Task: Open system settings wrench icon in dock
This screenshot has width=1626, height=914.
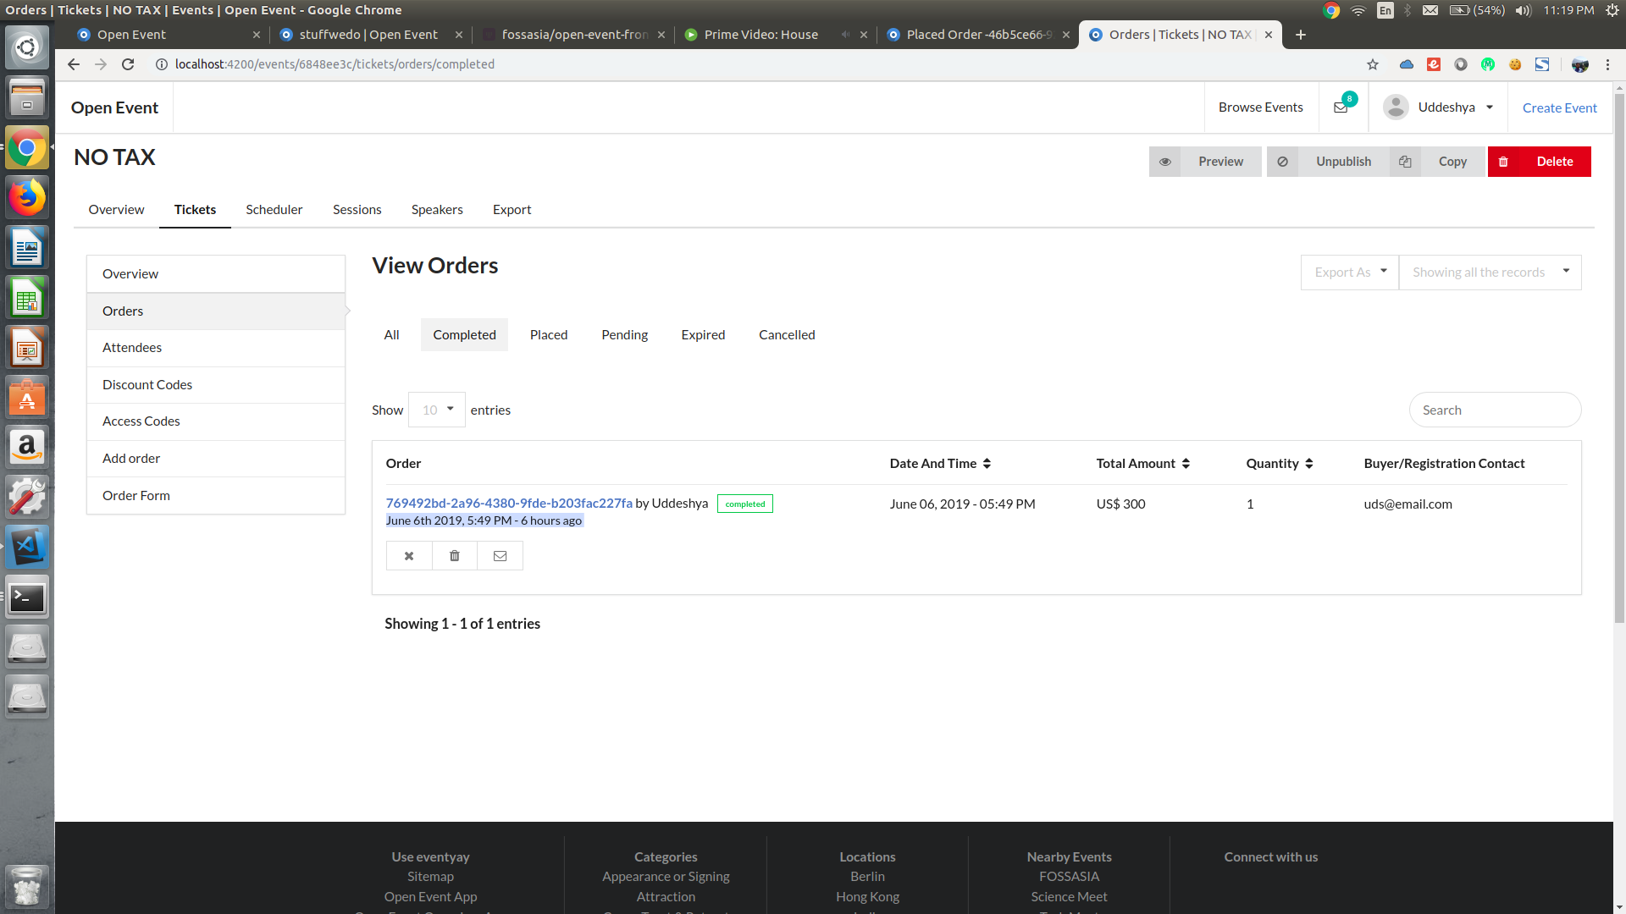Action: tap(27, 497)
